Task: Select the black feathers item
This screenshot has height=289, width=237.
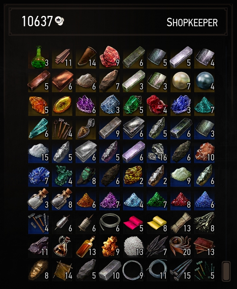Action: point(157,246)
